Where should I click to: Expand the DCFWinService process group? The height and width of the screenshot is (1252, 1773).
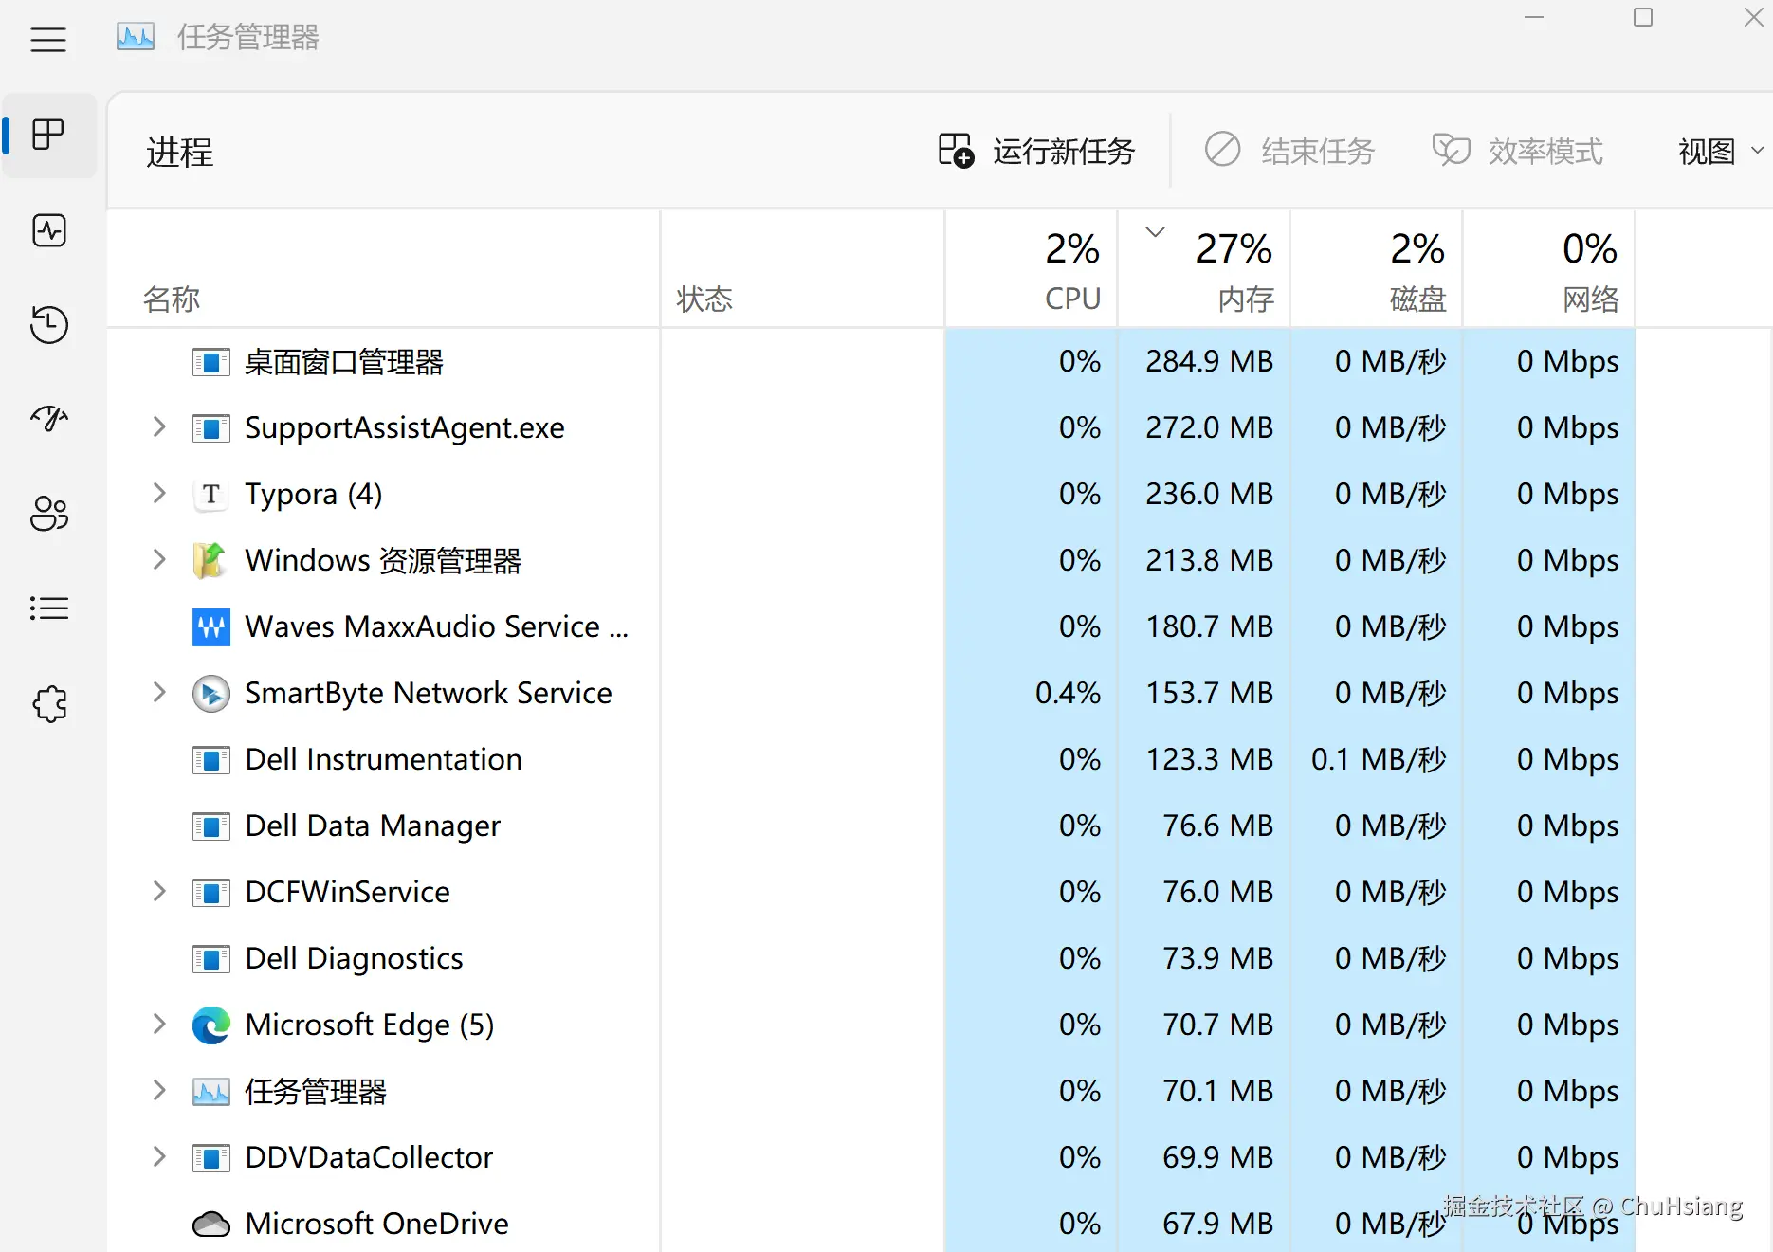point(159,892)
